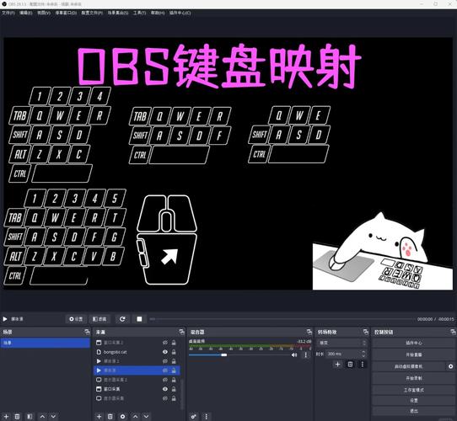This screenshot has width=457, height=421.
Task: Restart media with the circular arrow icon
Action: pyautogui.click(x=122, y=319)
